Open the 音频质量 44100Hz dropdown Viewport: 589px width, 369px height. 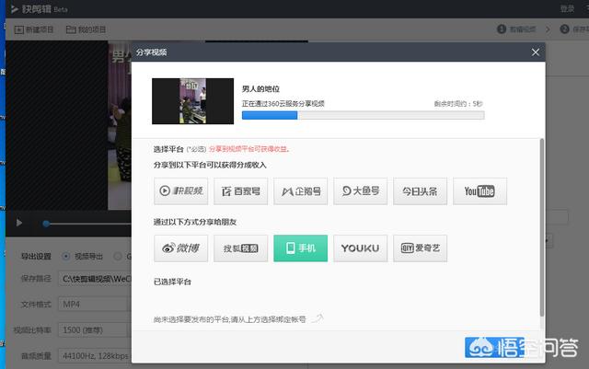(95, 355)
